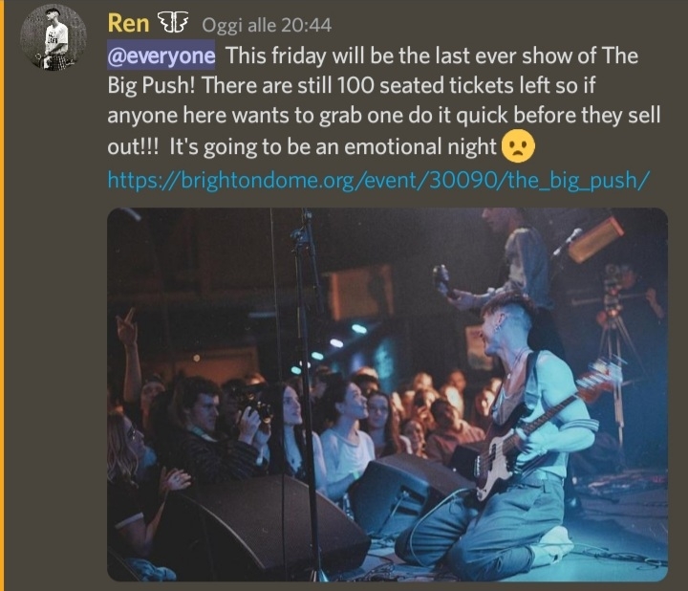Click the phrase "emotional night" in message

click(419, 146)
